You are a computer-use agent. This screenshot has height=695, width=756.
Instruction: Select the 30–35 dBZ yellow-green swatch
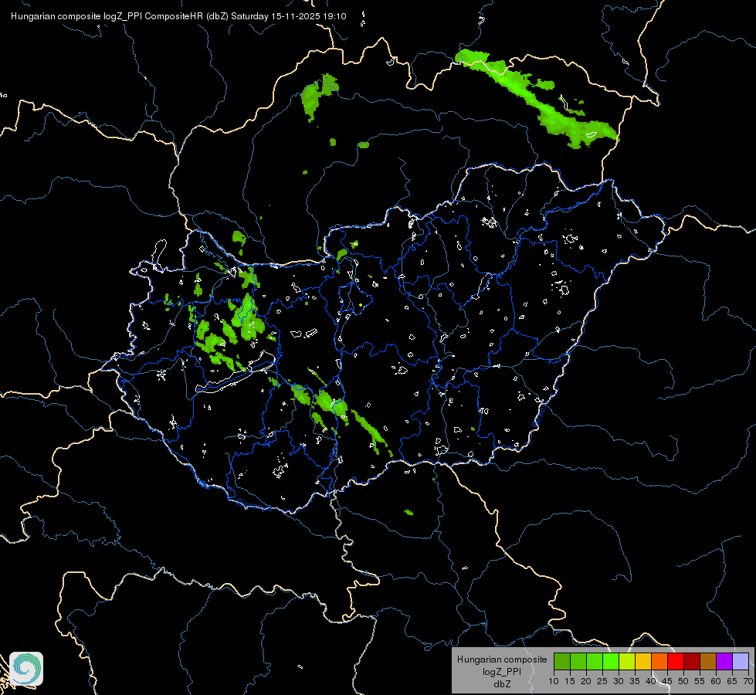point(627,661)
